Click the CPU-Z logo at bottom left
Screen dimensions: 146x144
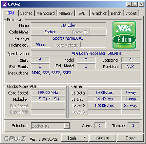(x=15, y=139)
